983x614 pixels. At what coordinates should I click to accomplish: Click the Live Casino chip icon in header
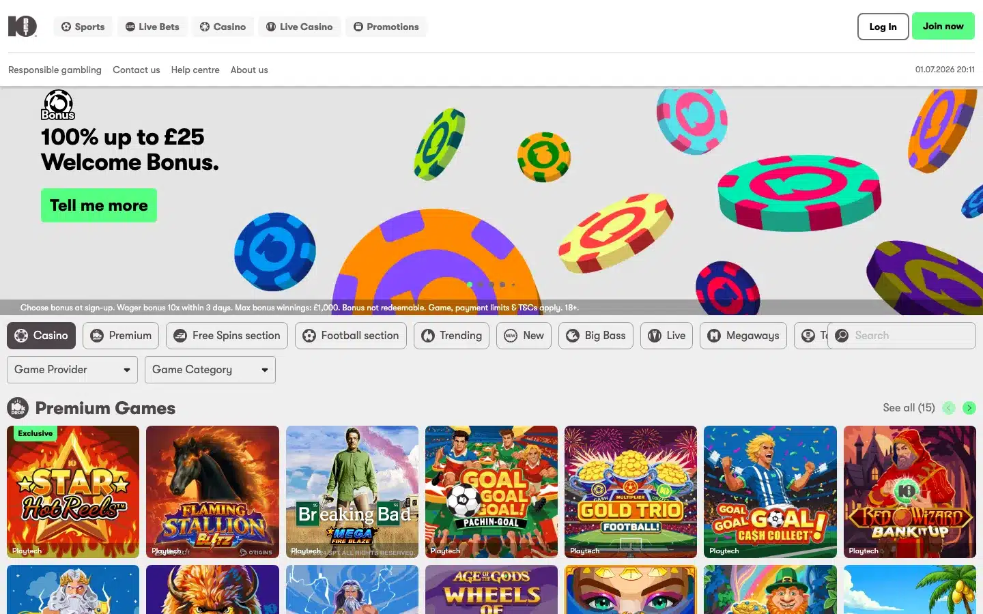coord(271,27)
